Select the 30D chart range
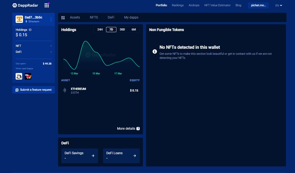 coord(122,30)
